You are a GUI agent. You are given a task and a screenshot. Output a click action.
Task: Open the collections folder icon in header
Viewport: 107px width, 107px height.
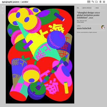tap(97, 2)
